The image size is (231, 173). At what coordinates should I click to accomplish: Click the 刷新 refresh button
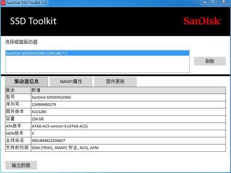[x=210, y=61]
